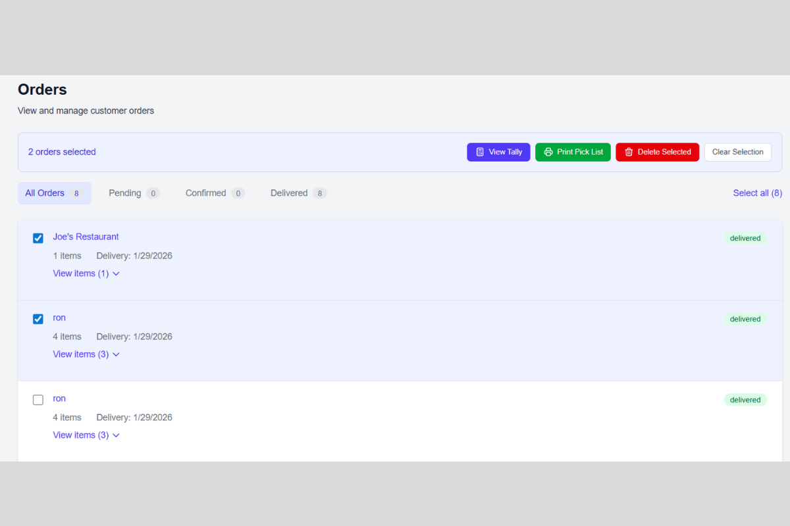Open Joe's Restaurant order details
790x526 pixels.
pyautogui.click(x=86, y=237)
